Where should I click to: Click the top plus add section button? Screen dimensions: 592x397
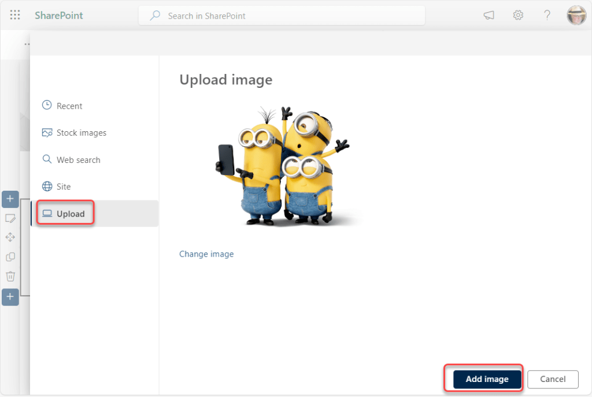click(10, 199)
